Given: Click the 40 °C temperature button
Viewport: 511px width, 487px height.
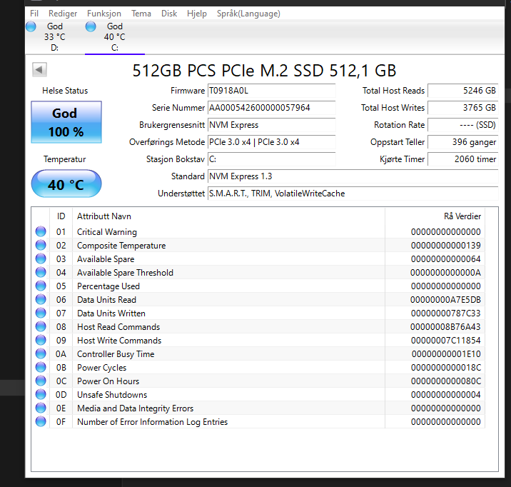Looking at the screenshot, I should (66, 184).
